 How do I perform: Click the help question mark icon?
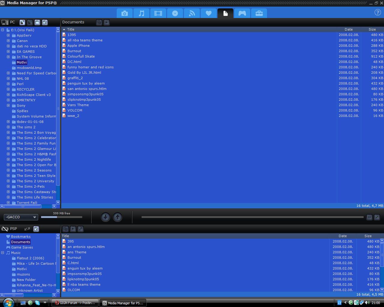[378, 13]
